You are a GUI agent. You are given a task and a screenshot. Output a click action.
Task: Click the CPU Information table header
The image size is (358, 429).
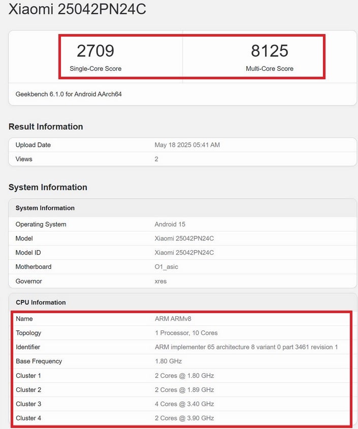tap(41, 302)
